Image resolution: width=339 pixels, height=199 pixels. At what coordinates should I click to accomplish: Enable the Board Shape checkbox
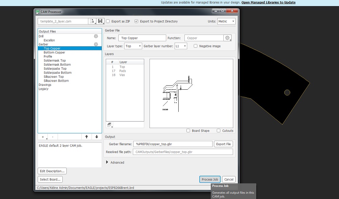188,131
